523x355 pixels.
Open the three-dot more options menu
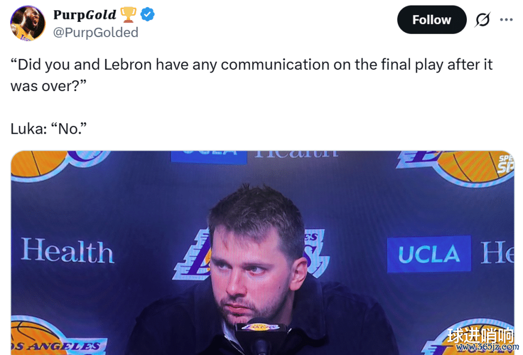(506, 20)
